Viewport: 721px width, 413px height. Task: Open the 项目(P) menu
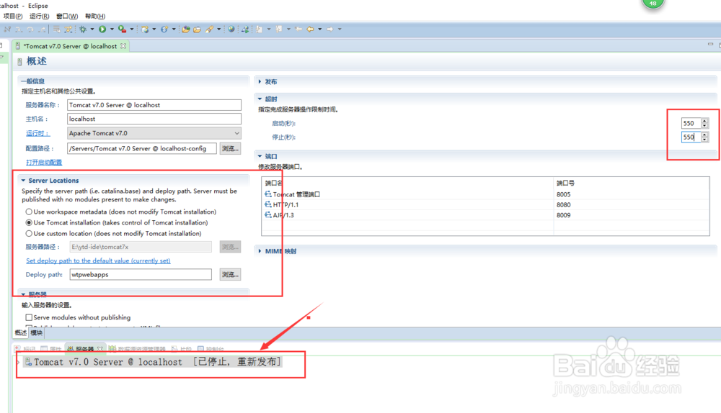(x=12, y=16)
